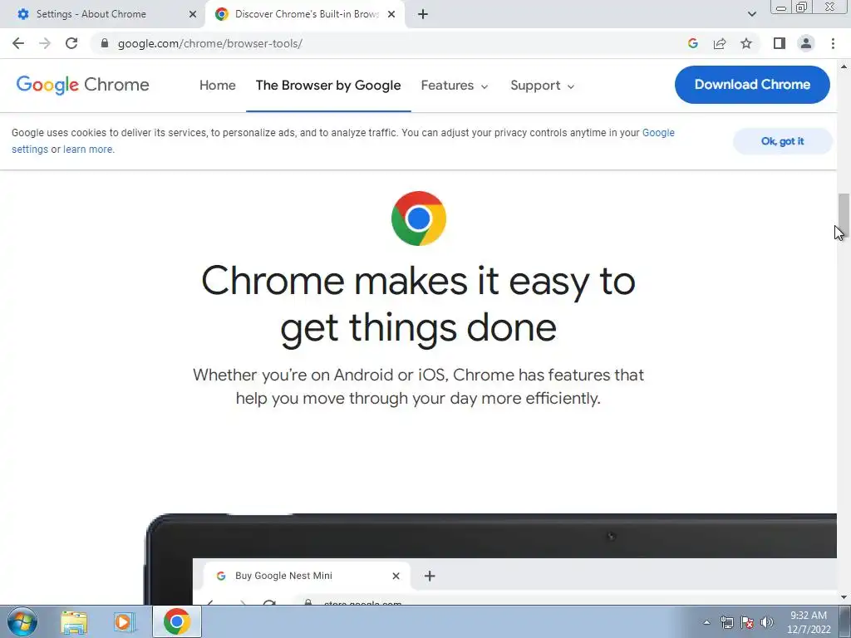Bookmark this tab with the star icon
The width and height of the screenshot is (851, 638).
pyautogui.click(x=747, y=43)
